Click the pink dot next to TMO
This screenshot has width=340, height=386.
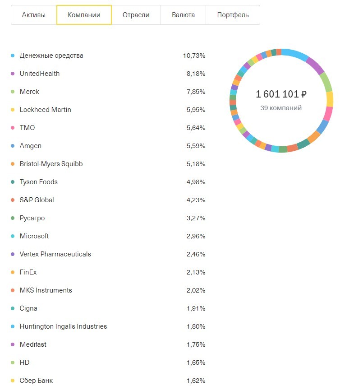point(13,128)
